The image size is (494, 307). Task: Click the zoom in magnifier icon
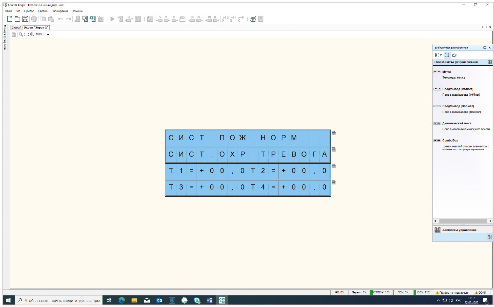pos(32,35)
